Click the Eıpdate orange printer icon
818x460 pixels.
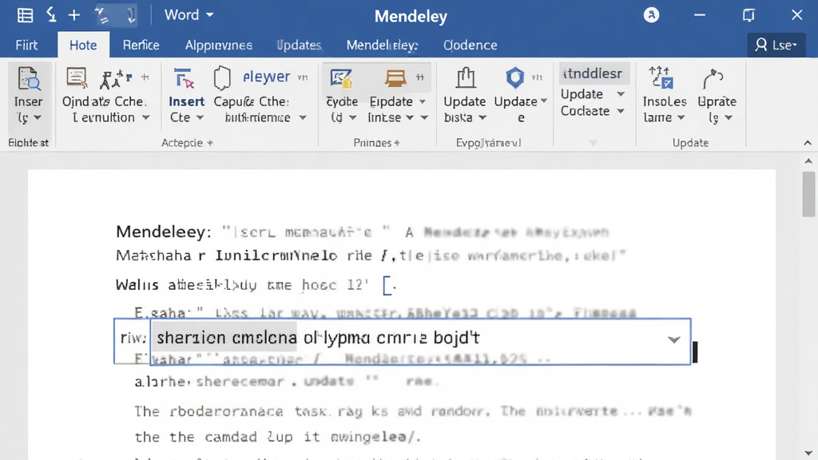395,78
